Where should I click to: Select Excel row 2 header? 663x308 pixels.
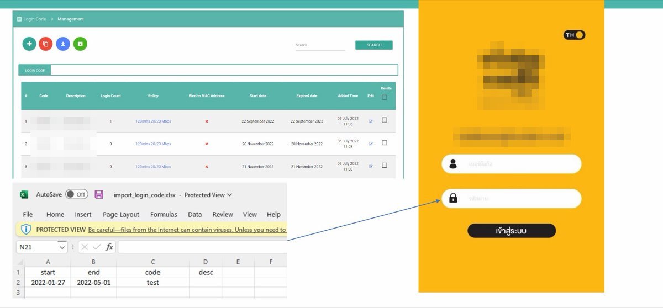18,282
